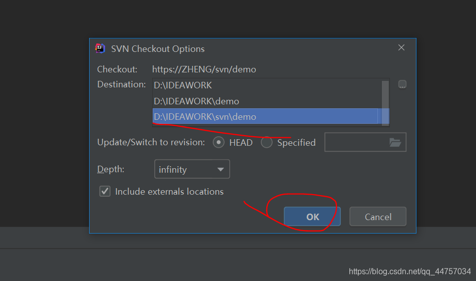Pick the D:\IDEAWORK\demo destination
The width and height of the screenshot is (476, 281).
(x=197, y=101)
